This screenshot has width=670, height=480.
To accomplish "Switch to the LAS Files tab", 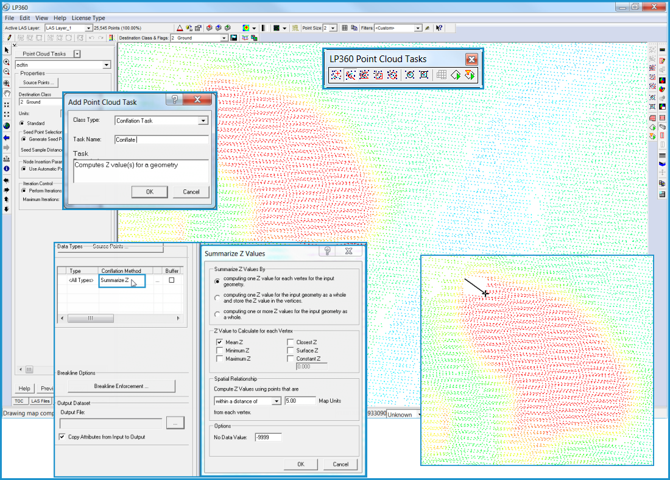I will (40, 401).
